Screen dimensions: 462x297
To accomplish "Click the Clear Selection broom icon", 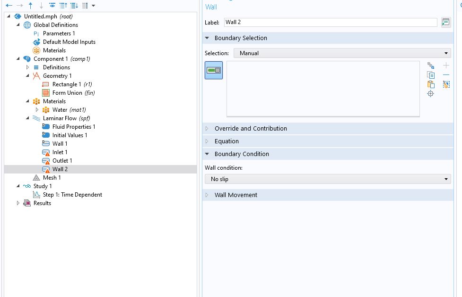I will [x=446, y=84].
